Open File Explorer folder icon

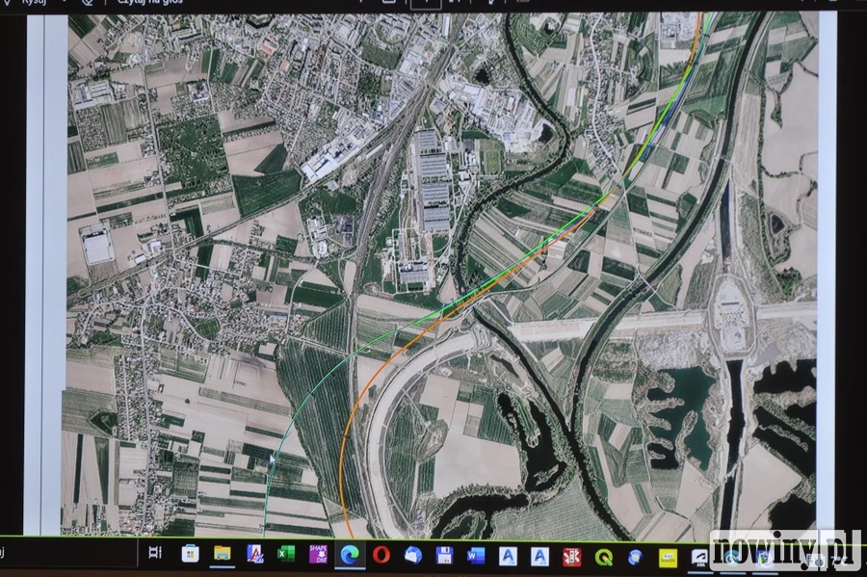[223, 554]
